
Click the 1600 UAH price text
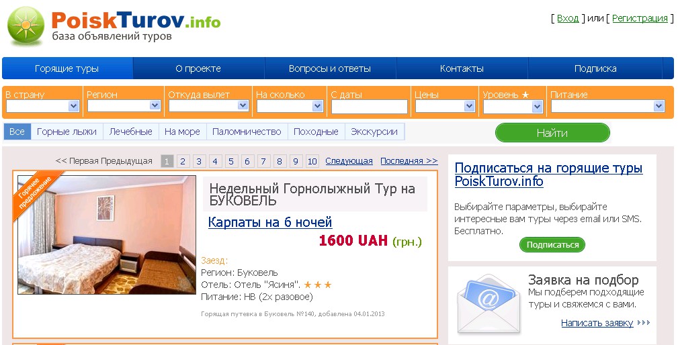353,241
